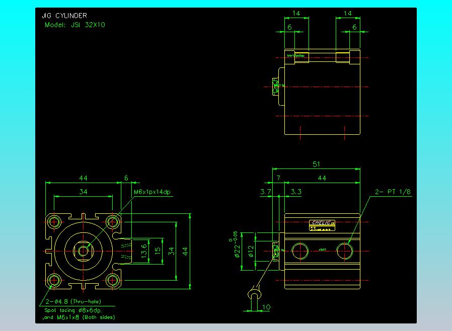
Task: Click the "Model: JSI 32X10" label
Action: pyautogui.click(x=75, y=25)
